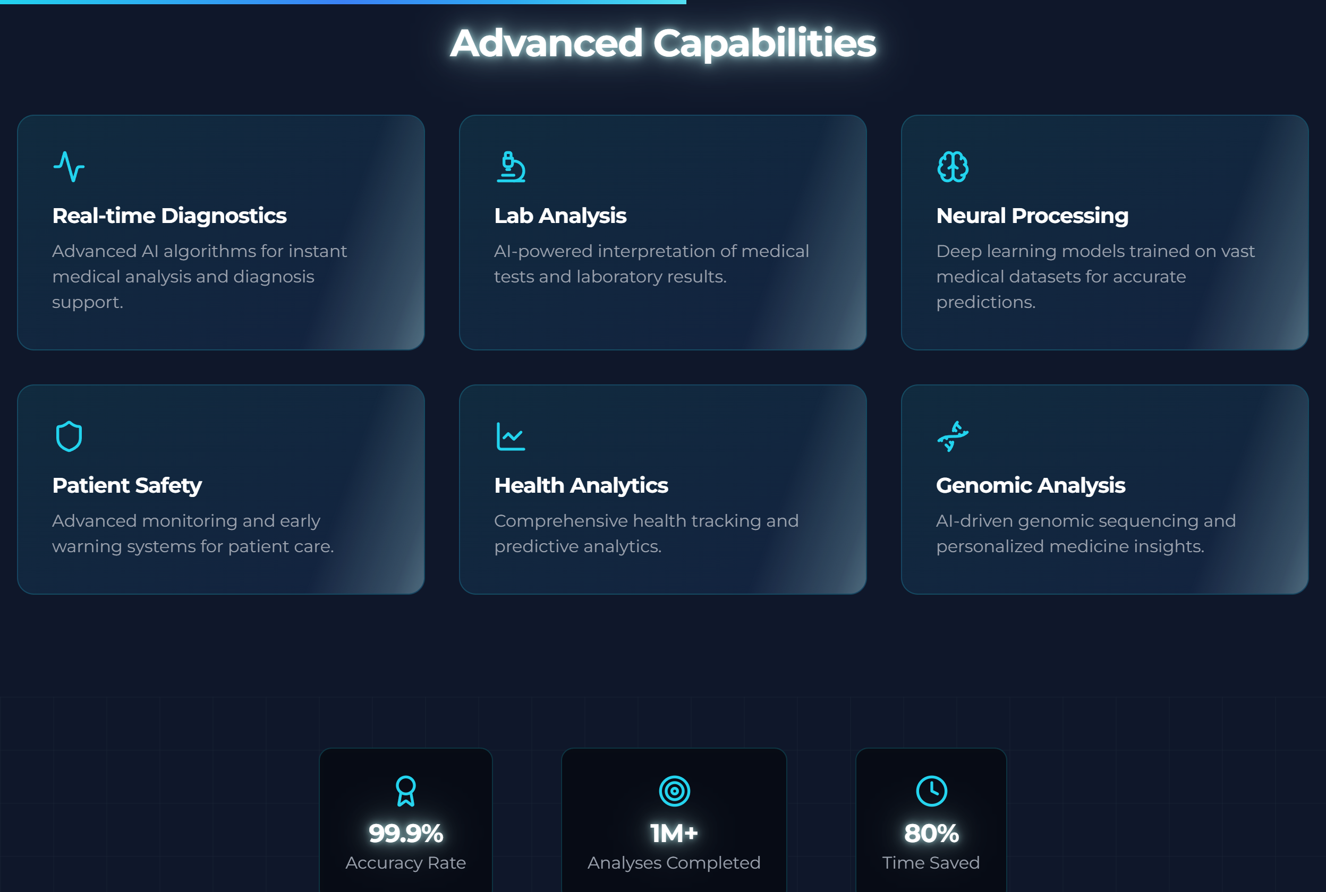Click the target Analyses Completed icon
Viewport: 1326px width, 892px height.
pos(674,791)
